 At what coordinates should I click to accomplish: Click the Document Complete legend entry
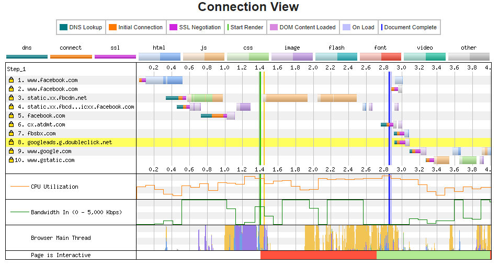(x=409, y=27)
